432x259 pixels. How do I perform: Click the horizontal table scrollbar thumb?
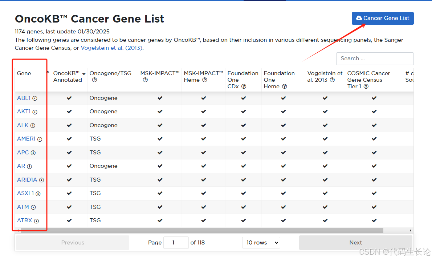tap(202, 230)
